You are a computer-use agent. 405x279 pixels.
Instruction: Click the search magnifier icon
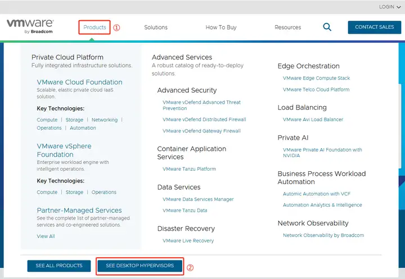pyautogui.click(x=327, y=27)
